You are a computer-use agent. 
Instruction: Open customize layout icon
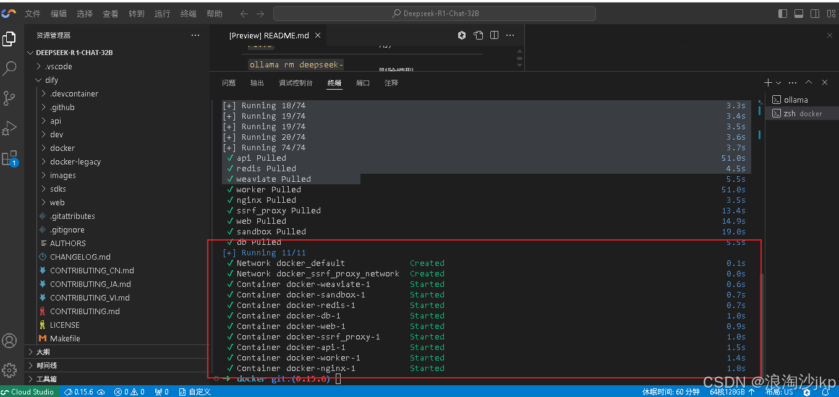[830, 14]
